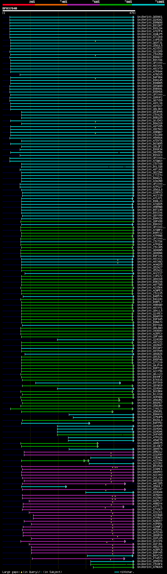Screen dimensions: 167x574
Task: Select hit label UniRef100_Q8GBX9
Action: click(x=150, y=481)
